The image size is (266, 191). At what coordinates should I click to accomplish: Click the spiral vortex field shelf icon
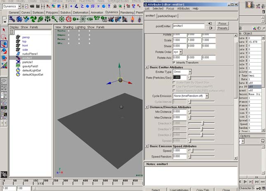click(83, 19)
